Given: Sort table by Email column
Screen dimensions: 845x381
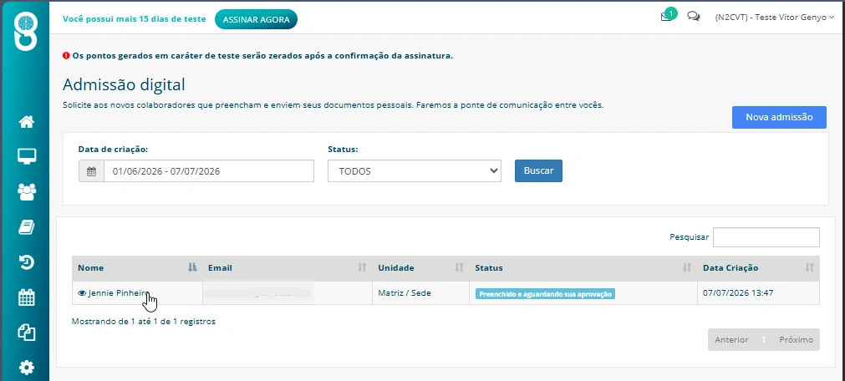Looking at the screenshot, I should (288, 267).
